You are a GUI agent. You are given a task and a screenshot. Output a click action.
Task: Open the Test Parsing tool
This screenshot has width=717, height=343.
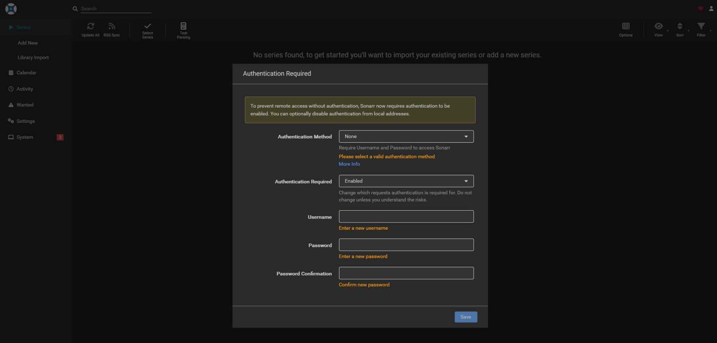click(x=183, y=26)
